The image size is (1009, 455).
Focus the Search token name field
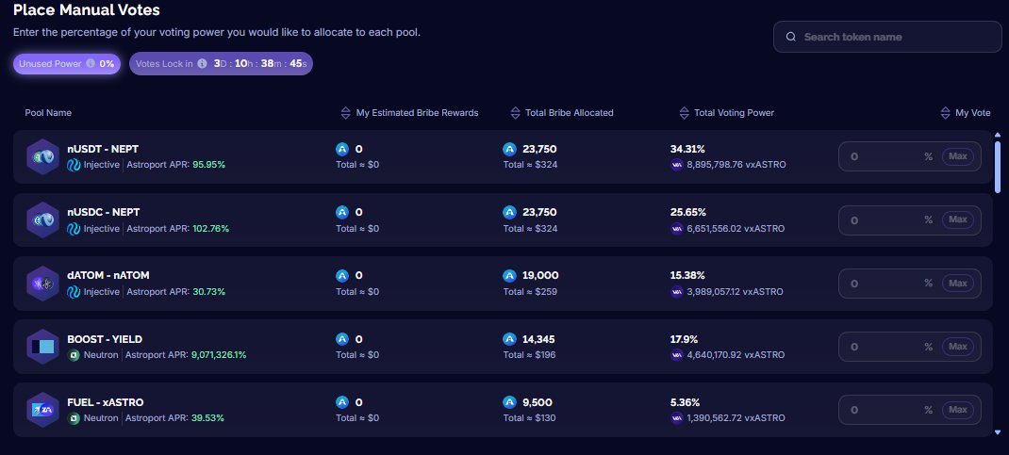887,37
